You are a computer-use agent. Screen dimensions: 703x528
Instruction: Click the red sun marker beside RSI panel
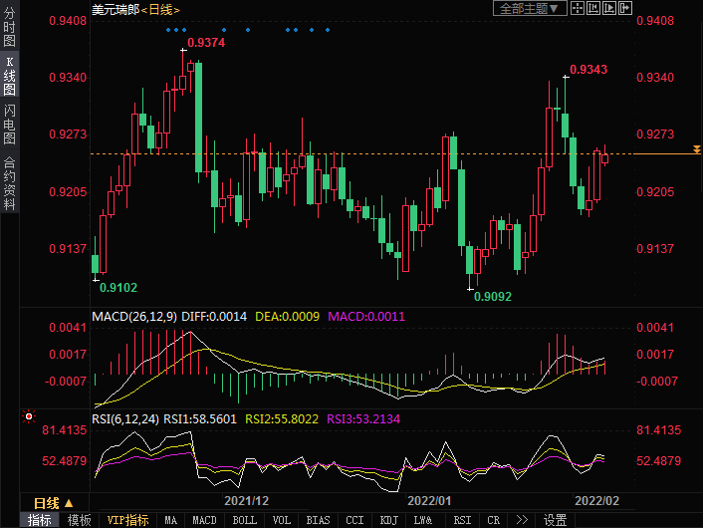click(28, 416)
